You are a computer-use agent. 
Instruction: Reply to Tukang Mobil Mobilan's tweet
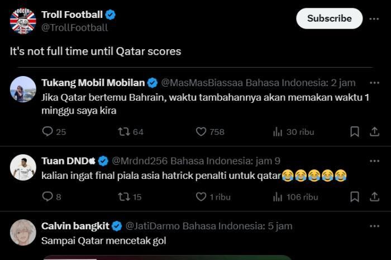tap(47, 132)
